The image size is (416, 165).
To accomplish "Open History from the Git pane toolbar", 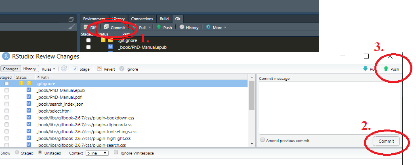I will coord(189,27).
